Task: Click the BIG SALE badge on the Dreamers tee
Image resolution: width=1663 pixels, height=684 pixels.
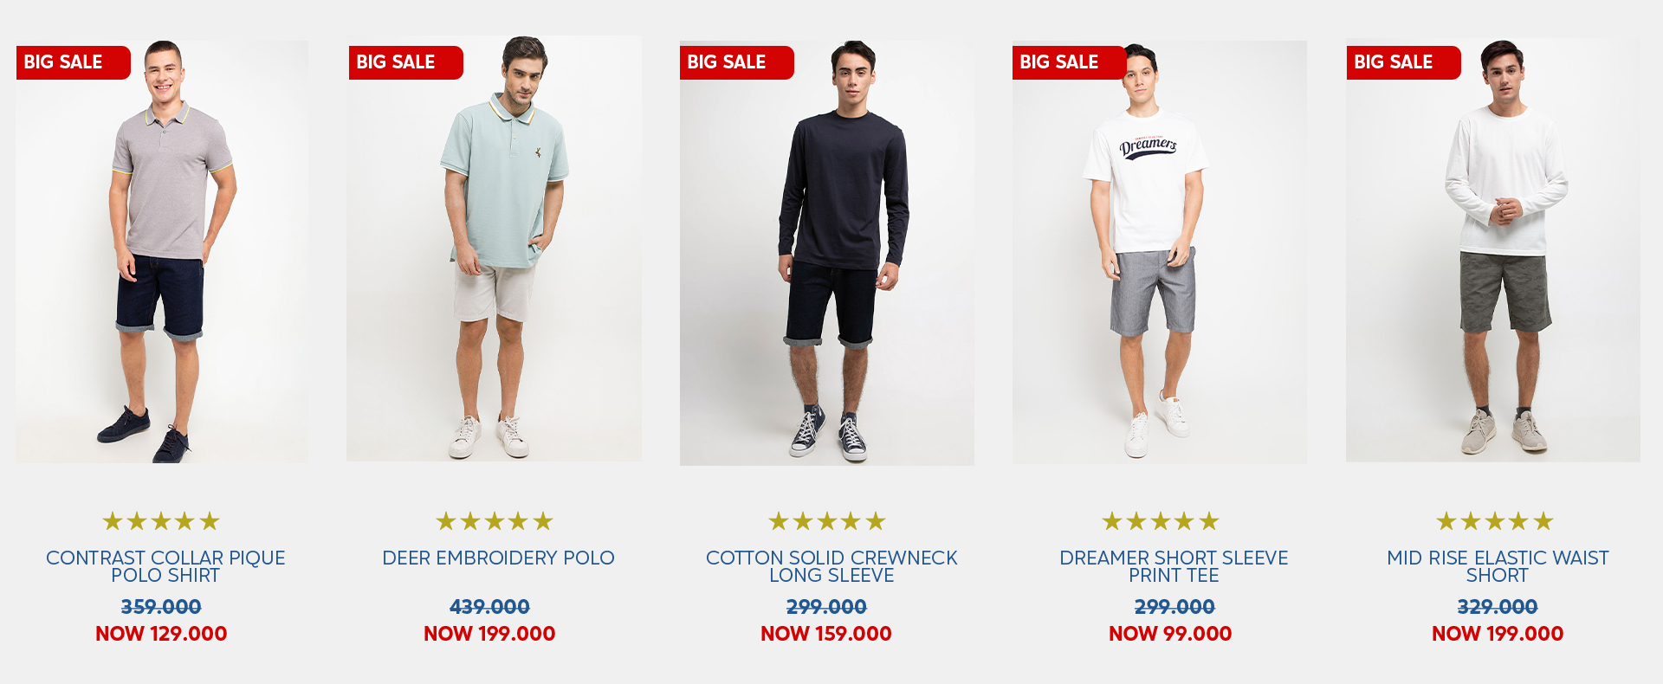Action: click(x=1070, y=62)
